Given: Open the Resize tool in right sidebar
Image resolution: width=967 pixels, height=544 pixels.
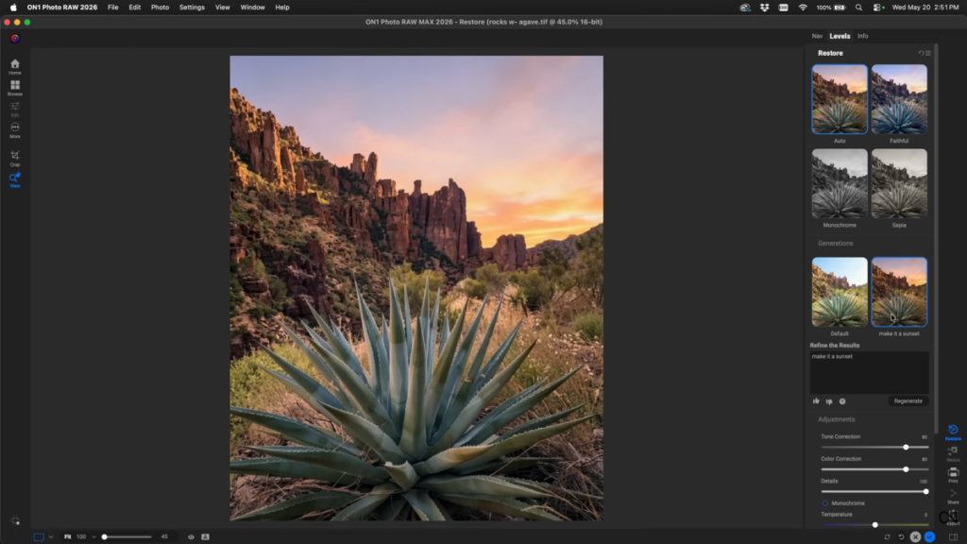Looking at the screenshot, I should 953,453.
